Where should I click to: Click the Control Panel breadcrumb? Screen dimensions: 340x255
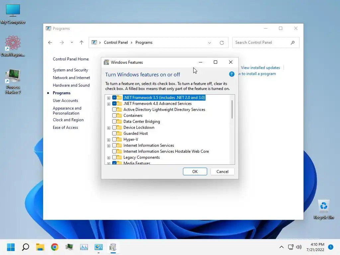116,42
